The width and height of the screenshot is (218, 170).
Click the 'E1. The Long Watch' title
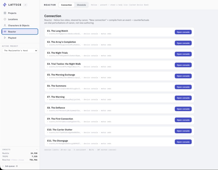58,31
